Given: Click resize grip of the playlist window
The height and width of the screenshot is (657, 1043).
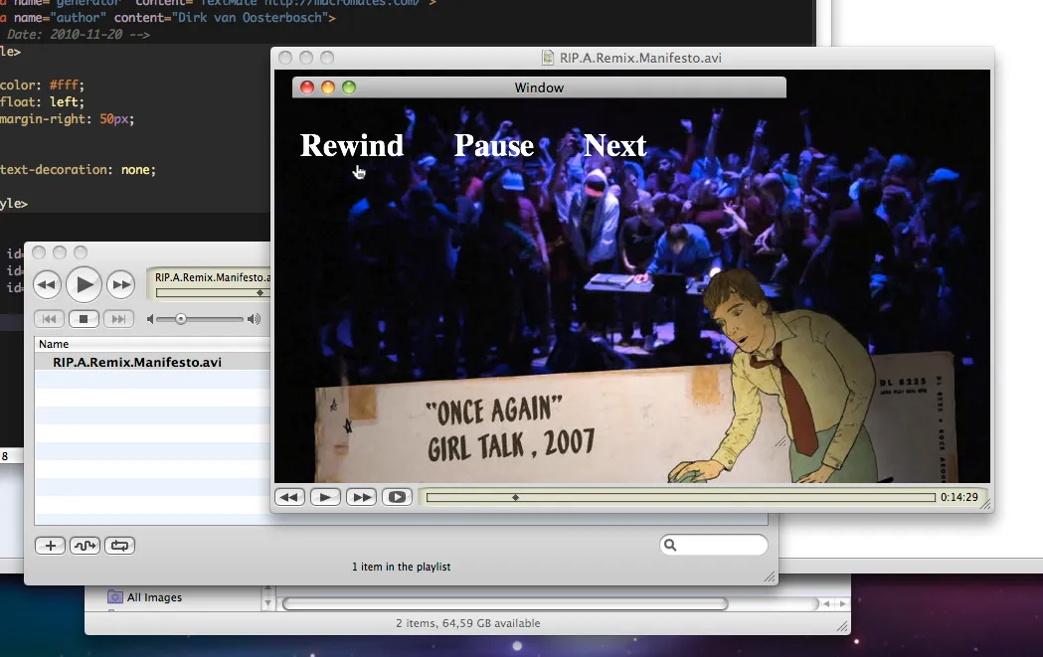Looking at the screenshot, I should [x=770, y=576].
